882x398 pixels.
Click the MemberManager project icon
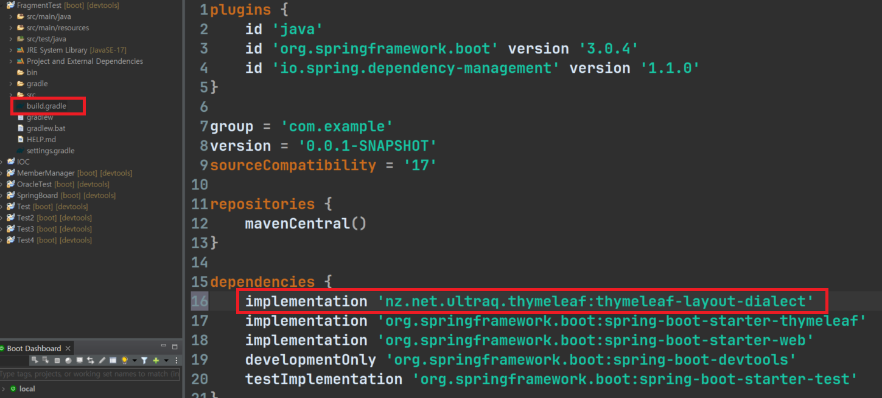click(10, 173)
